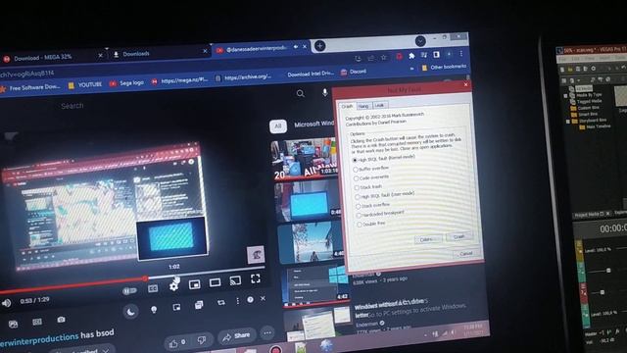Switch to the Downloads browser tab

click(159, 53)
